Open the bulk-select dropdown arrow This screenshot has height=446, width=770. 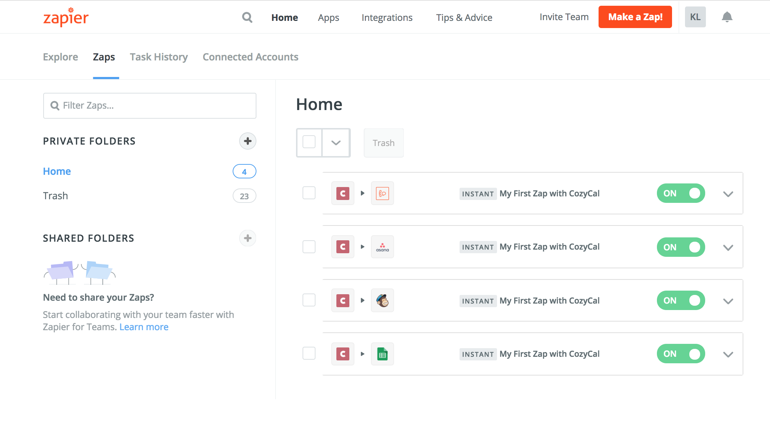click(x=336, y=143)
